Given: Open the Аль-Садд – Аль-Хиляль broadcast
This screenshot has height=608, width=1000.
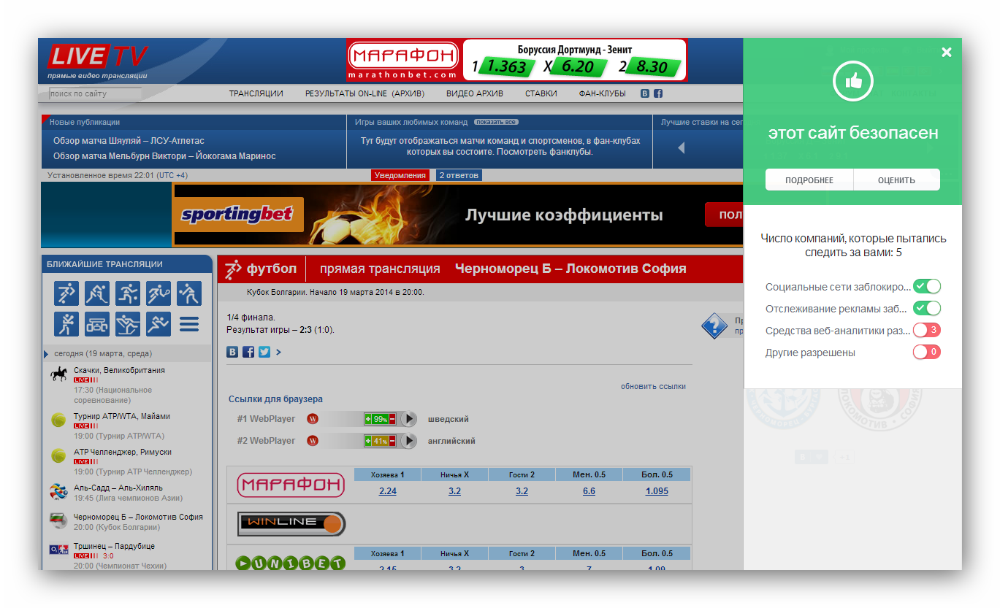Looking at the screenshot, I should pos(118,488).
